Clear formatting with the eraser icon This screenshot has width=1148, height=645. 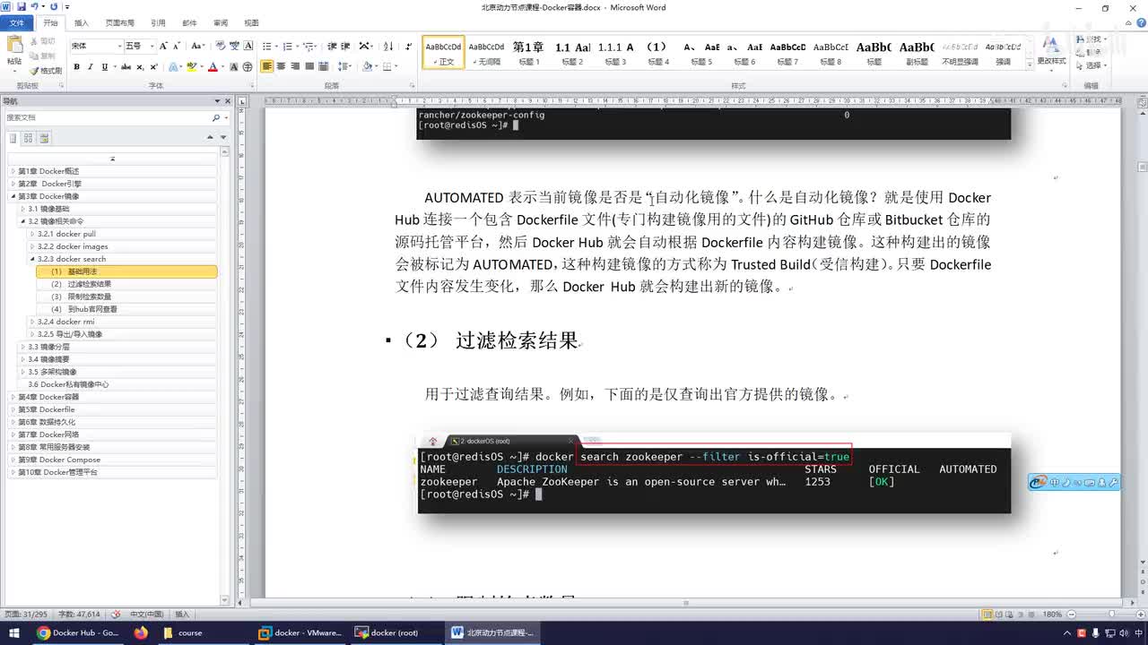(x=220, y=46)
